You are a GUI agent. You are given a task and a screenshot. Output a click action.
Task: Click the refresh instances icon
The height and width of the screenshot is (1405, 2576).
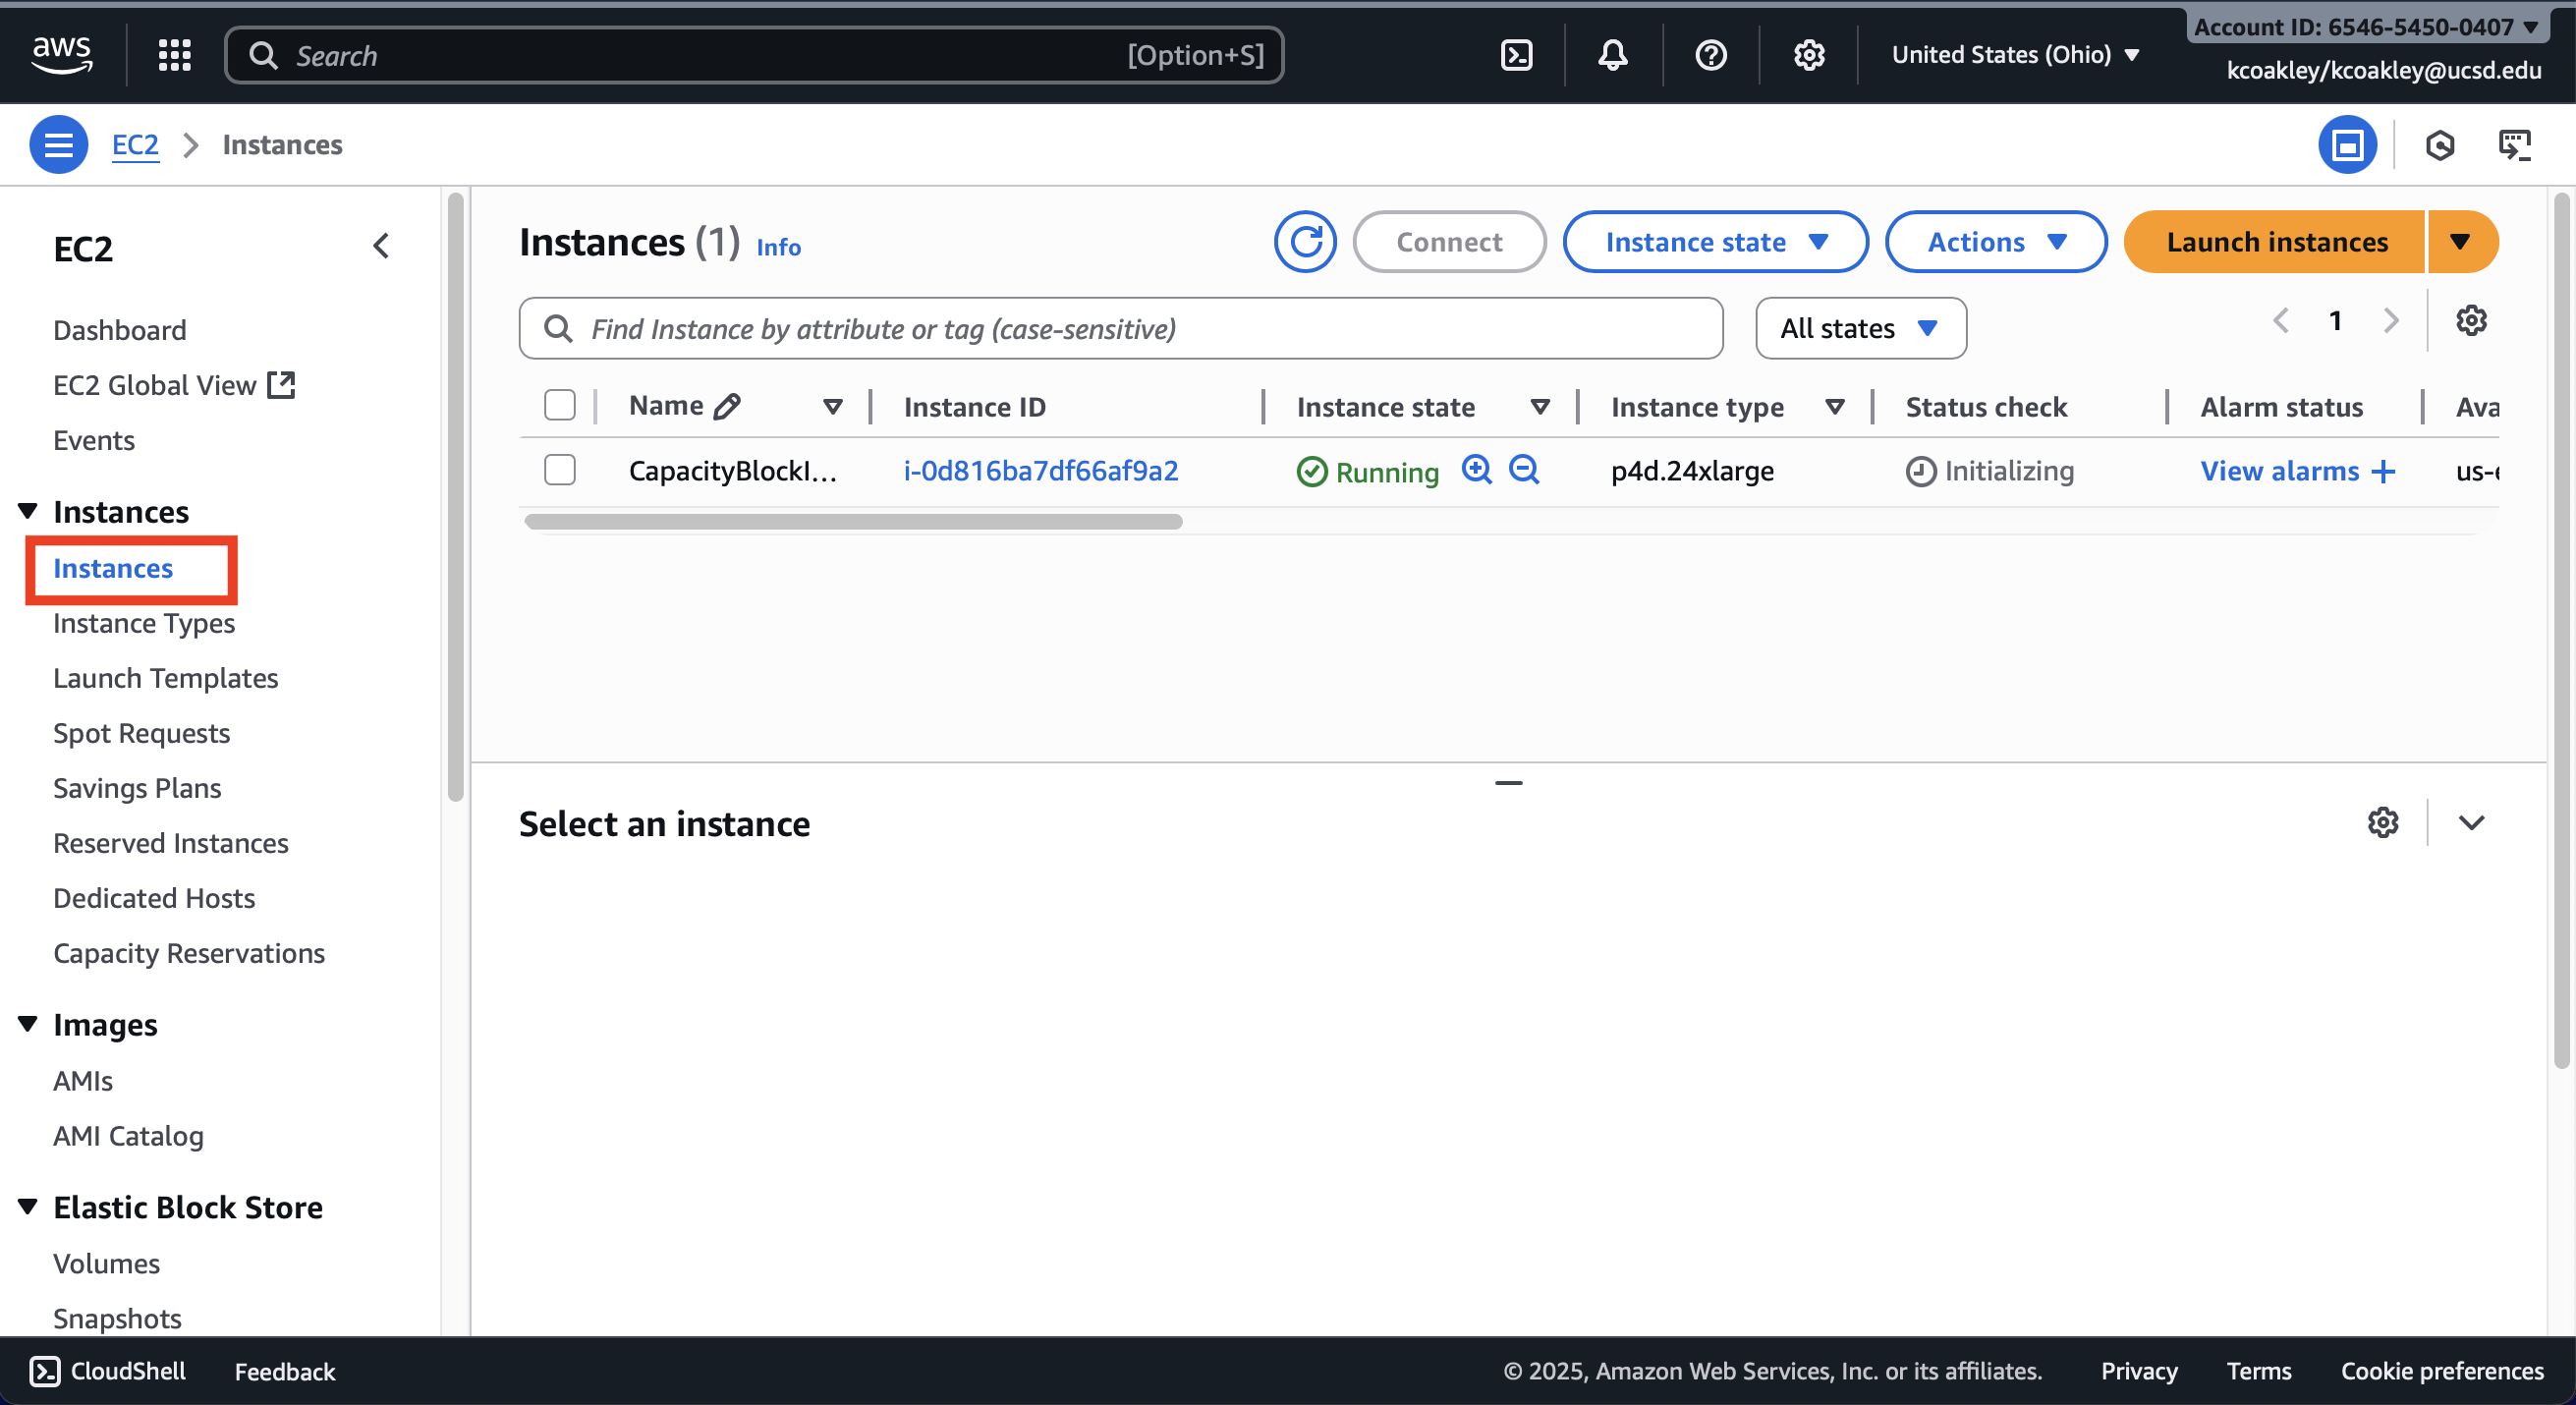1305,242
